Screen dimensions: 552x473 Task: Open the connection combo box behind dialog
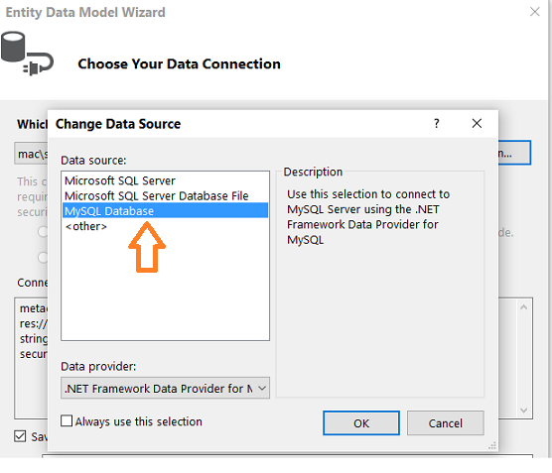coord(31,154)
